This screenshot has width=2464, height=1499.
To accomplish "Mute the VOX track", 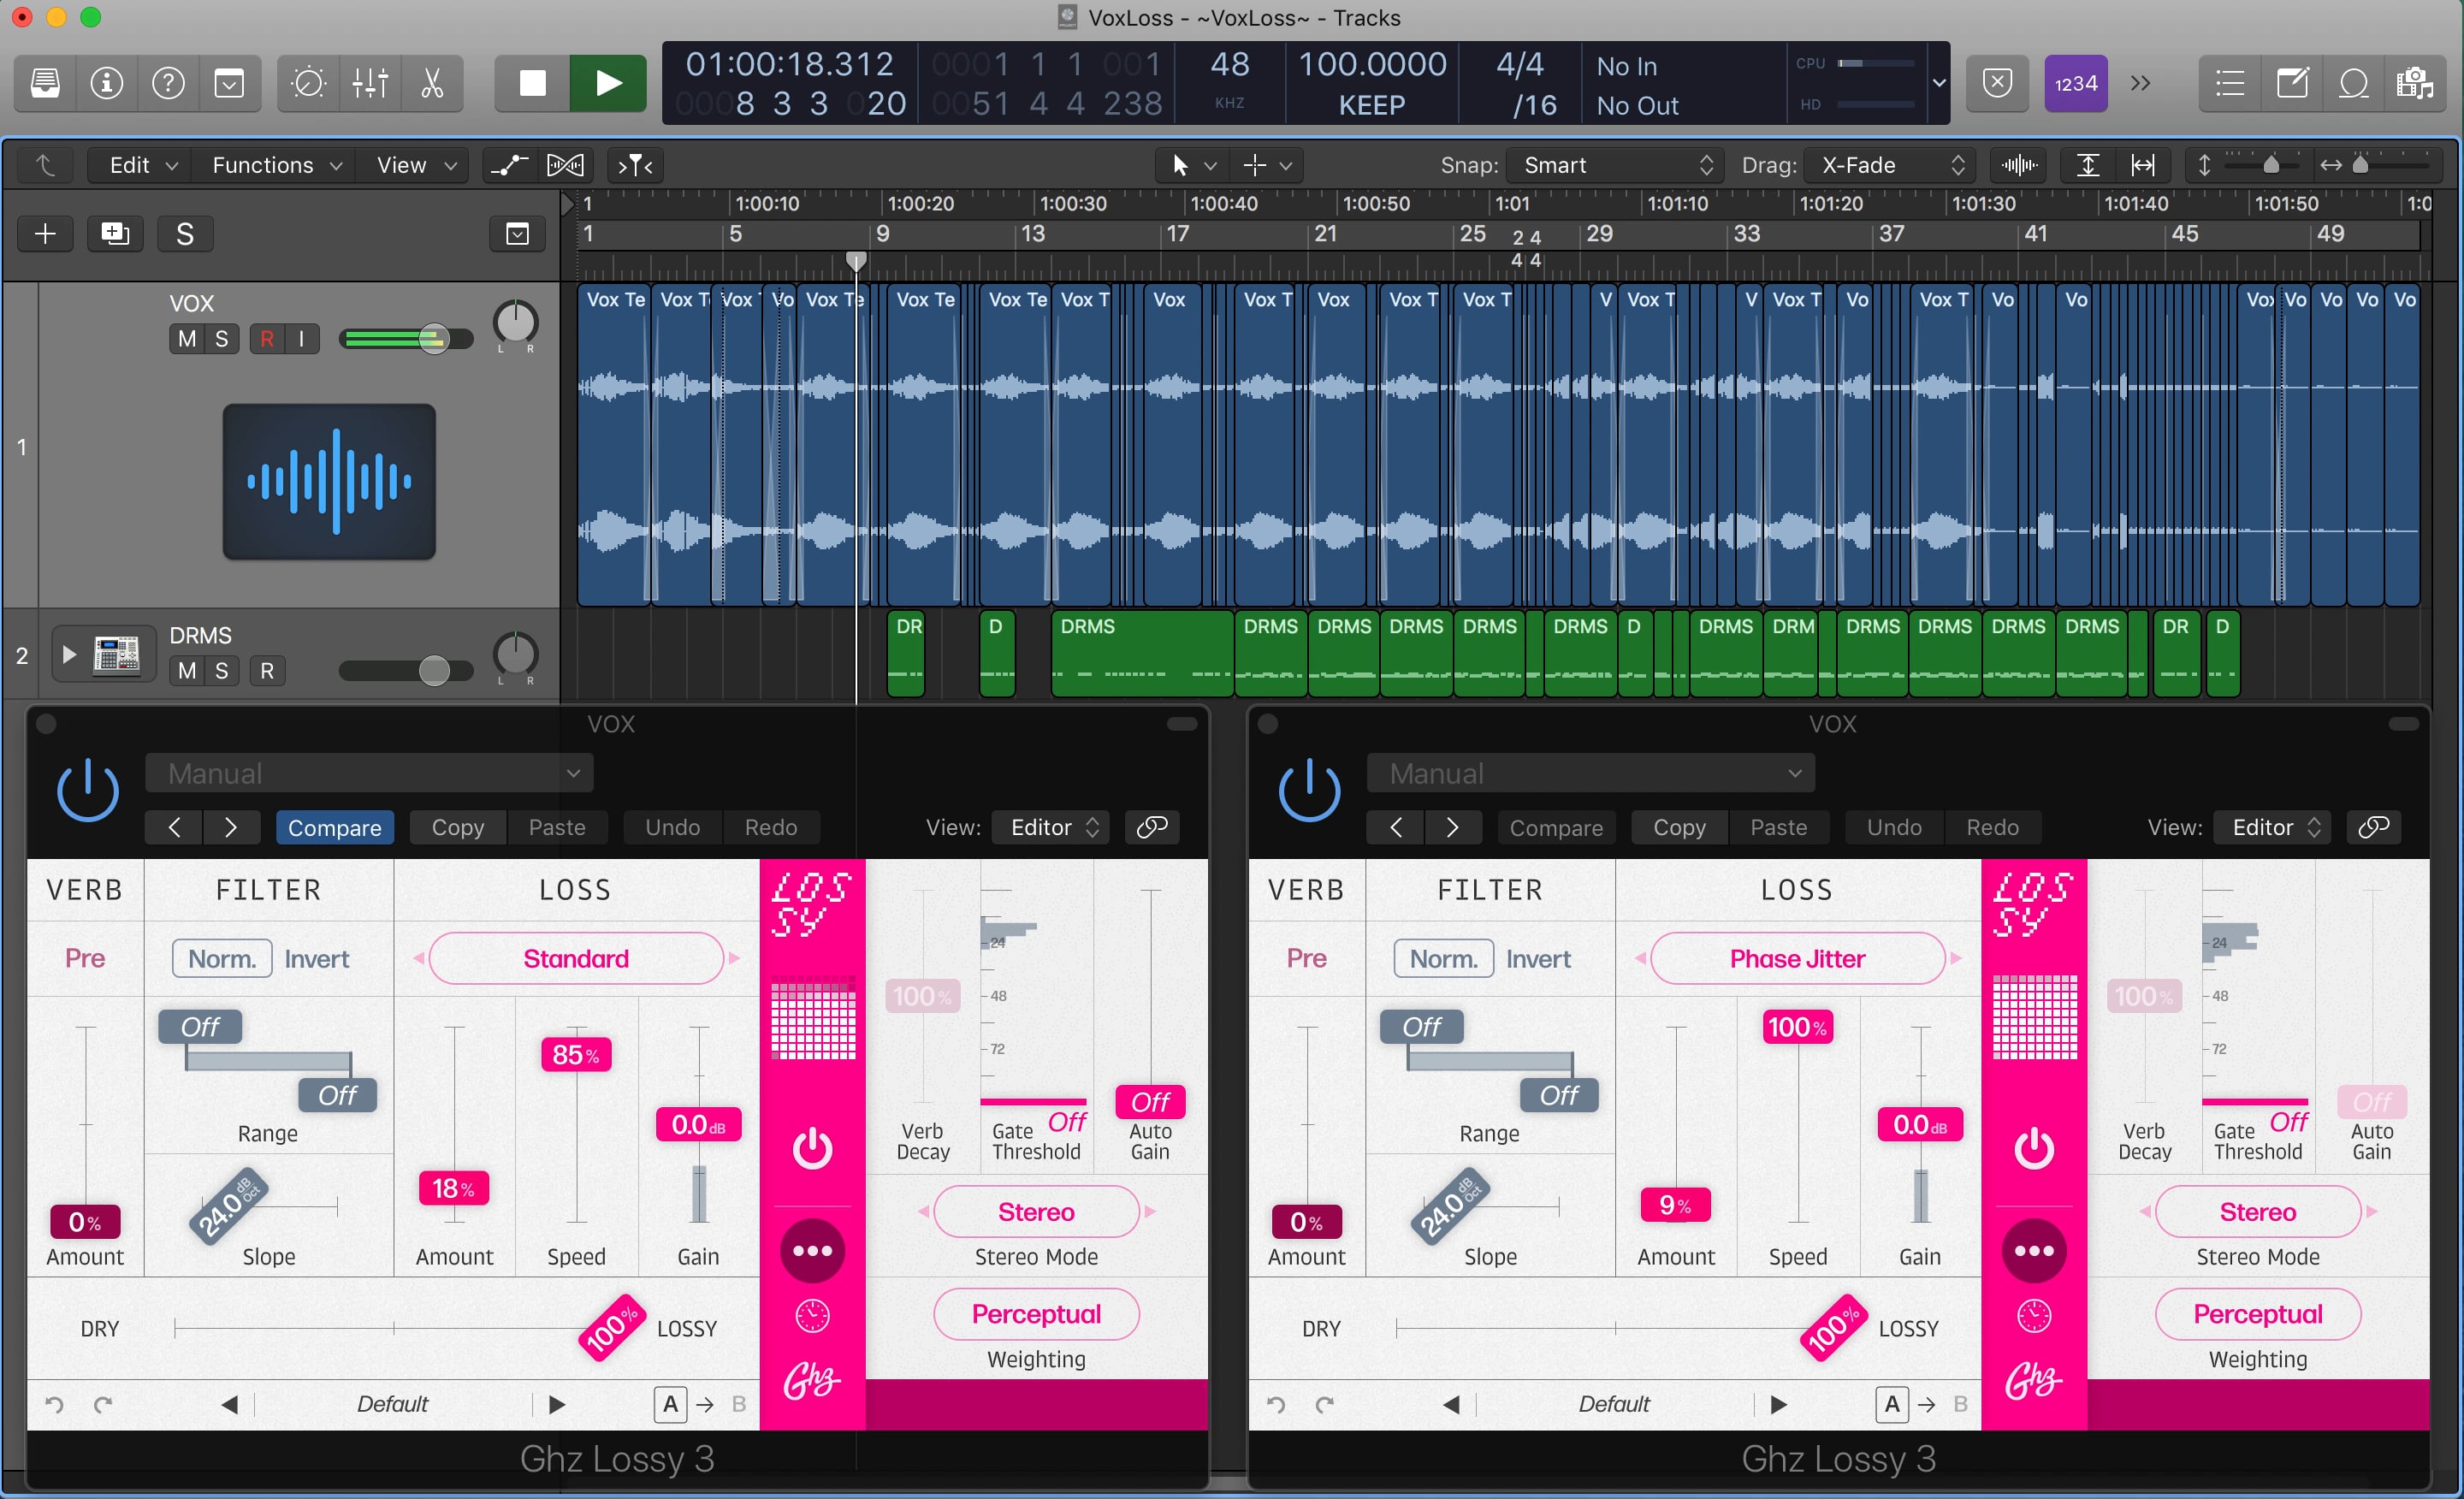I will tap(187, 339).
